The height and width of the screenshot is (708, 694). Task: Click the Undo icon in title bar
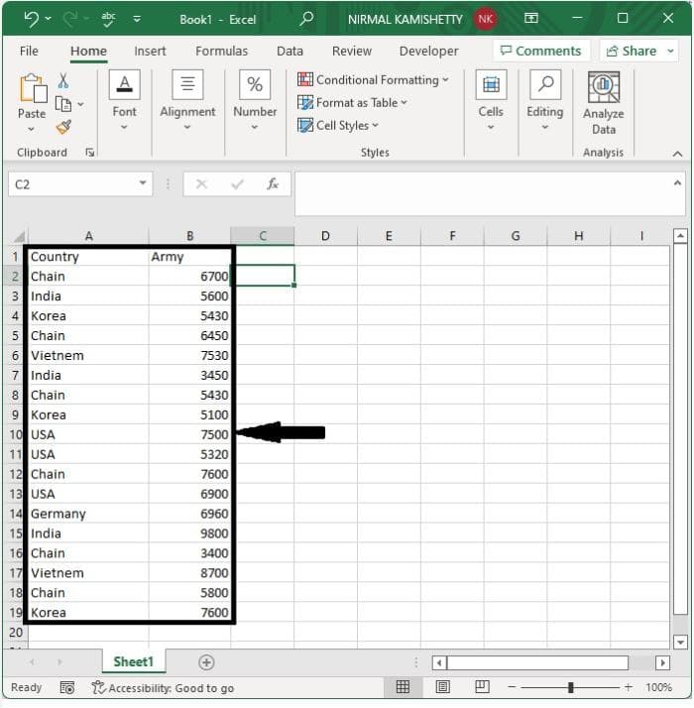(x=31, y=19)
